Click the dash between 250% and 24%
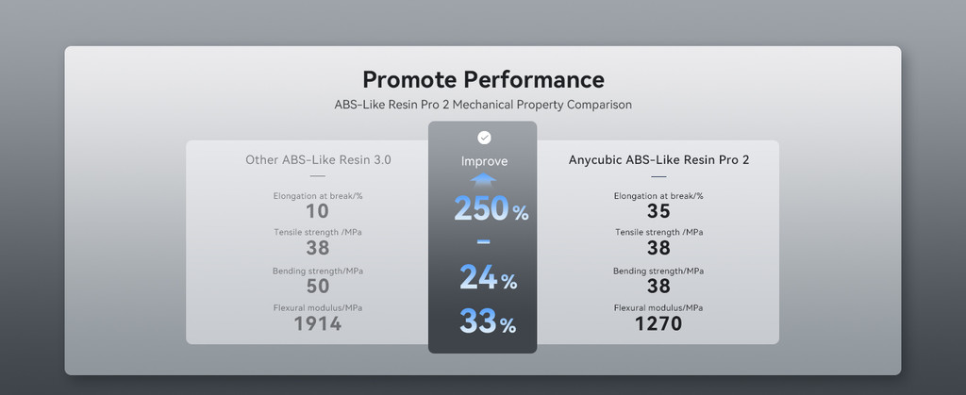 pos(484,241)
